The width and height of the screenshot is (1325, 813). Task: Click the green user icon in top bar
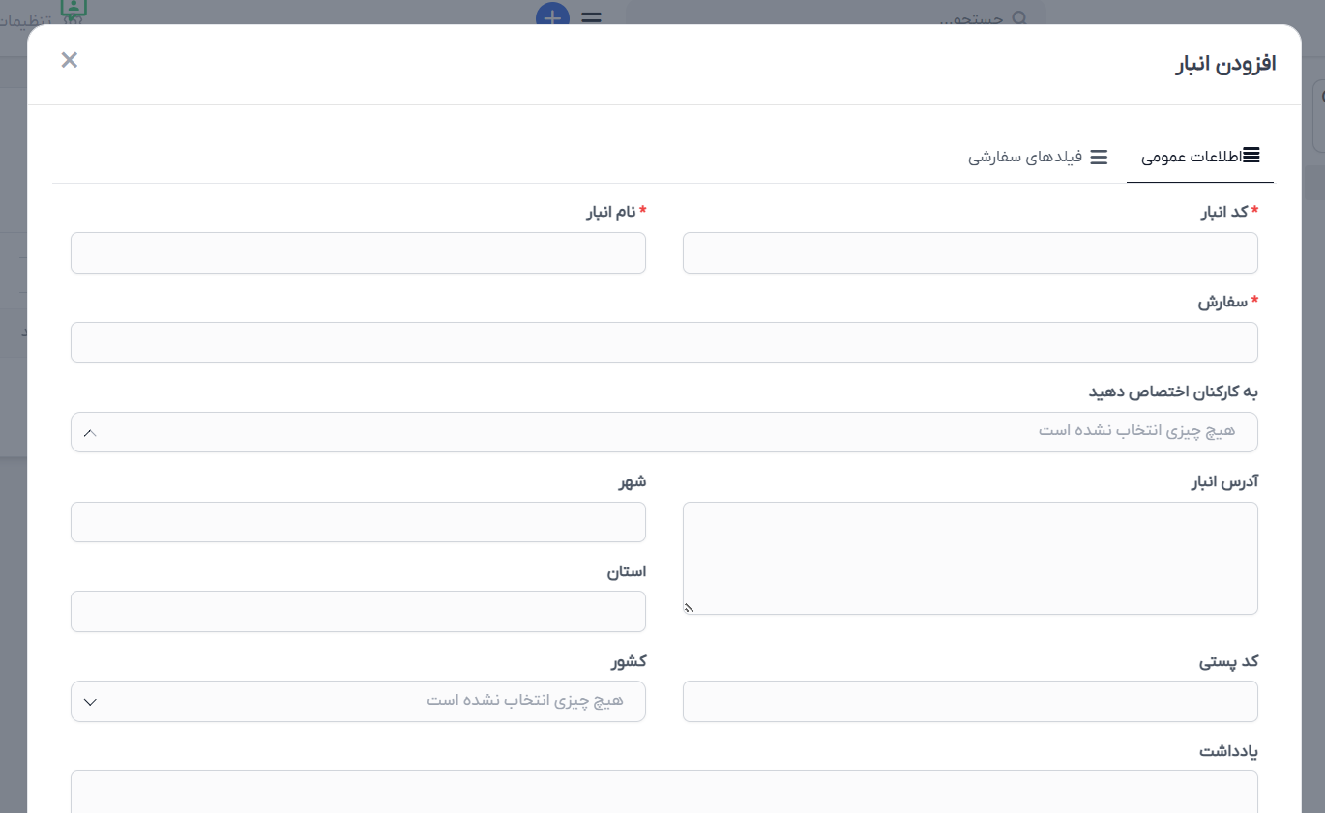[75, 9]
